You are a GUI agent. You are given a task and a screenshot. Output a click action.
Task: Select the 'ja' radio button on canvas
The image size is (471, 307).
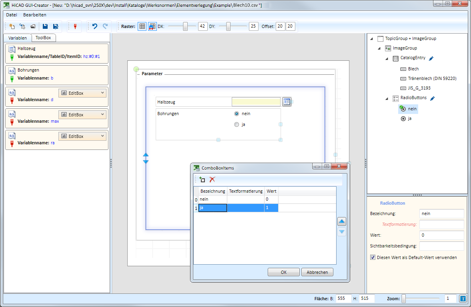coord(237,125)
